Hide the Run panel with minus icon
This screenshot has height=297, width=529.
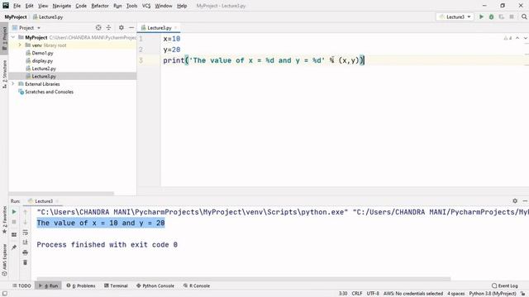(x=525, y=200)
